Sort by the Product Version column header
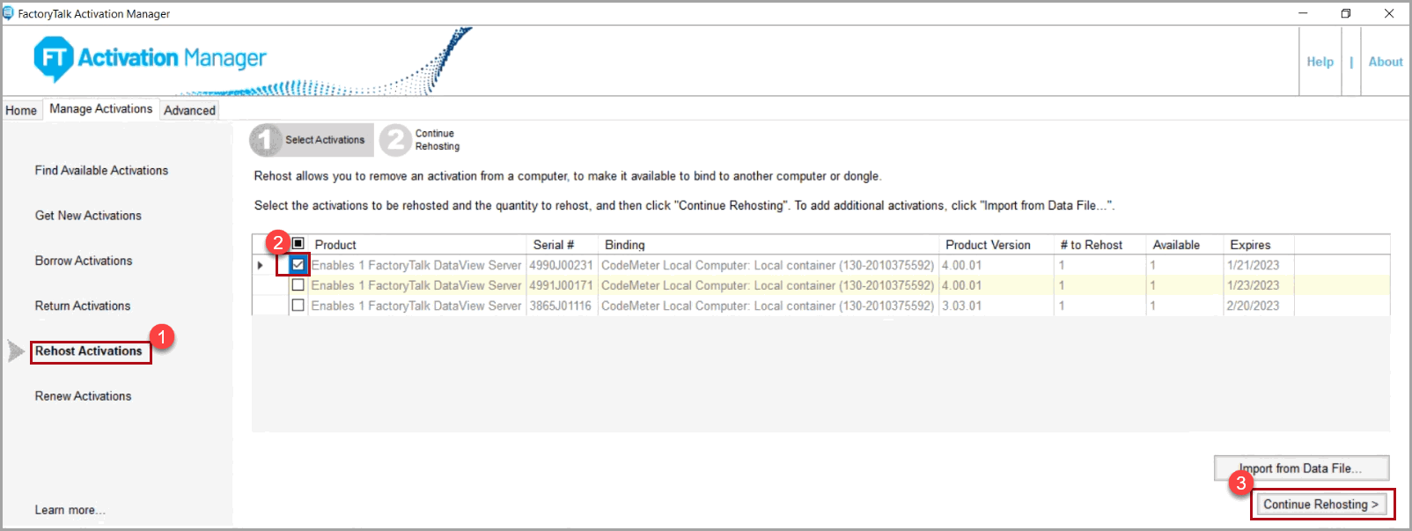Image resolution: width=1412 pixels, height=531 pixels. point(996,245)
